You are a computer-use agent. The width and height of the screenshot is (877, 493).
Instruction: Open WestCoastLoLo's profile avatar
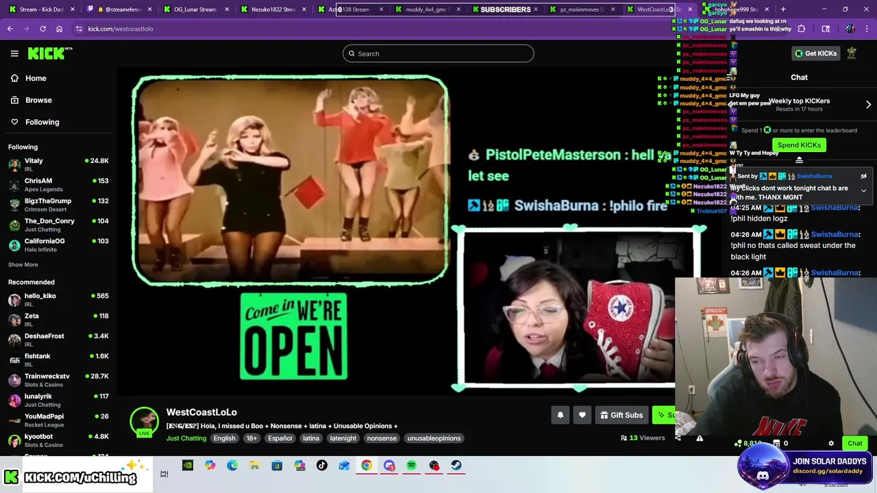pyautogui.click(x=144, y=421)
